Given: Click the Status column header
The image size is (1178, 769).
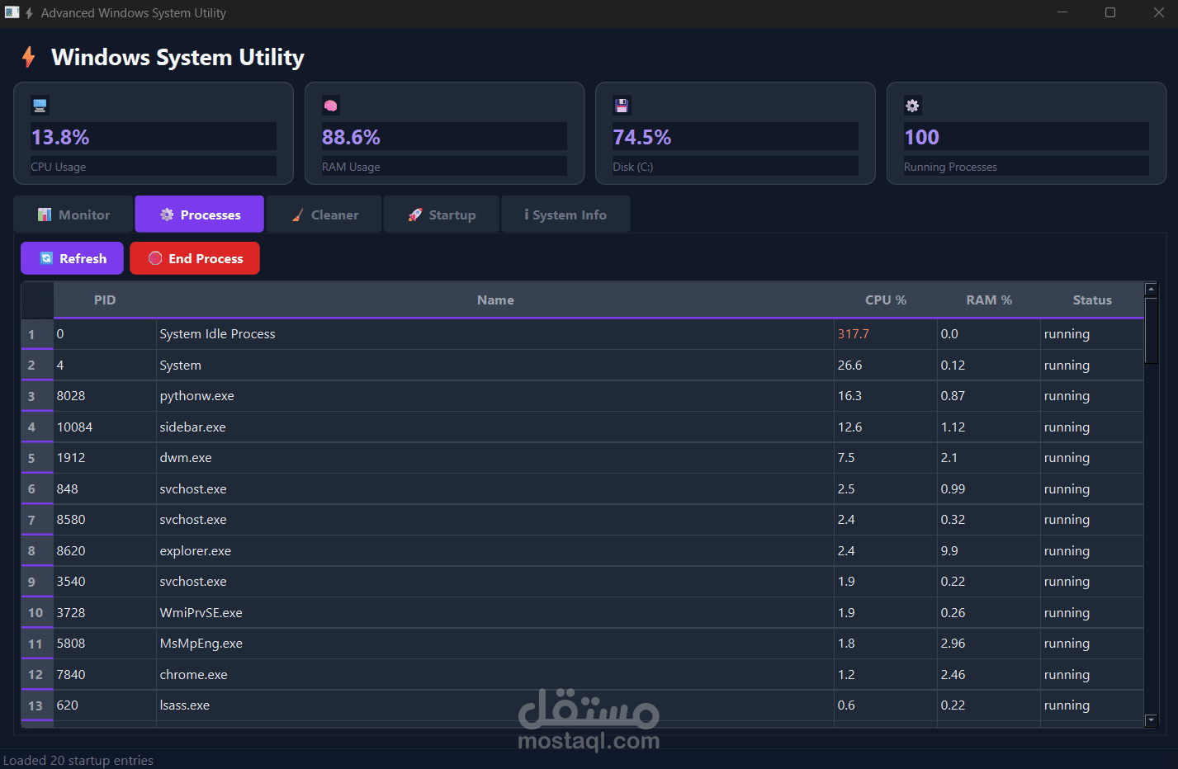Looking at the screenshot, I should 1092,300.
